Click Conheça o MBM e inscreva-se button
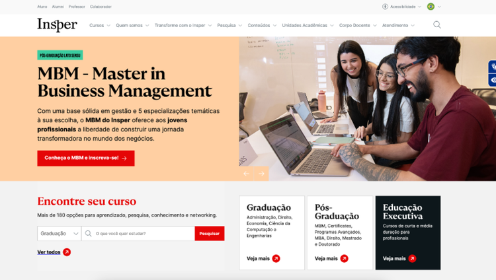Viewport: 496px width, 280px height. [x=86, y=158]
